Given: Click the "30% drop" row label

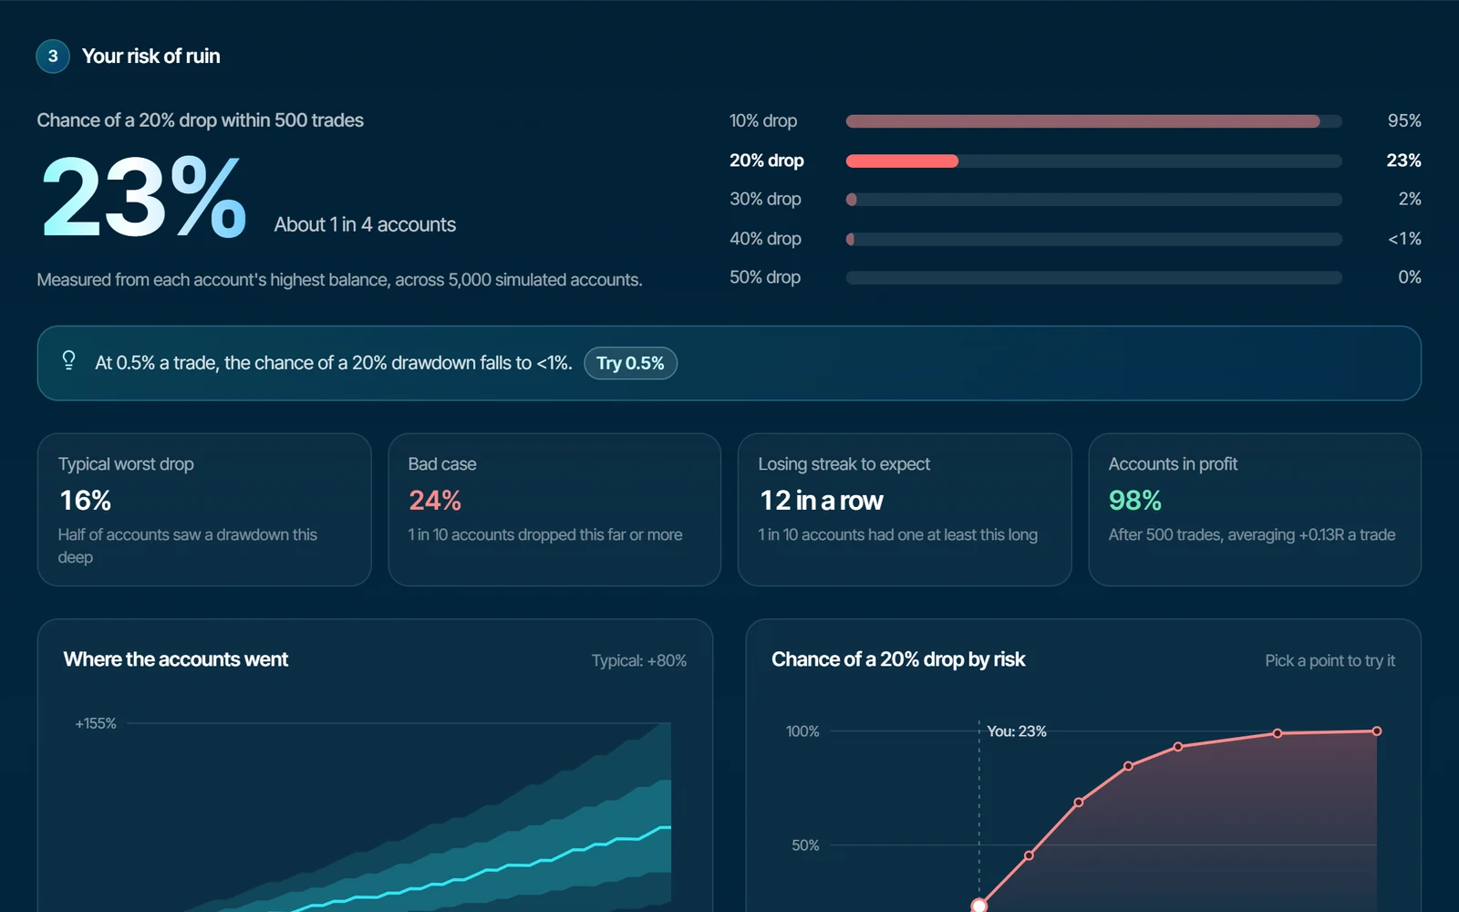Looking at the screenshot, I should click(765, 199).
